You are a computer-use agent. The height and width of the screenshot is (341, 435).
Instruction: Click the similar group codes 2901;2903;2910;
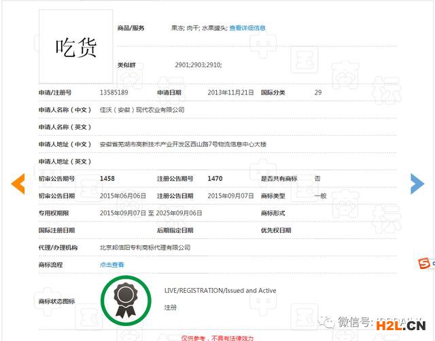coord(198,65)
